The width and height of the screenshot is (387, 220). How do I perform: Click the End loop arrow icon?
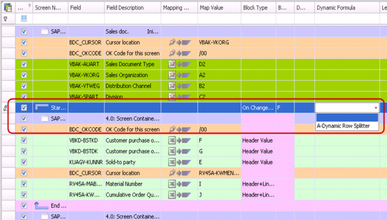pyautogui.click(x=42, y=206)
